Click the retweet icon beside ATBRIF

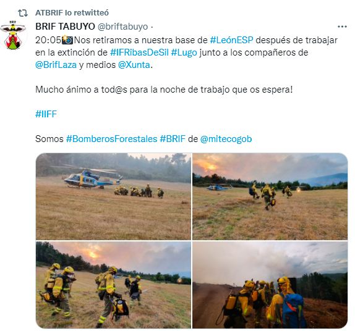tap(23, 13)
